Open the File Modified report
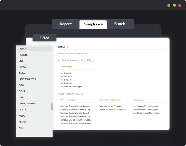 (x=66, y=76)
